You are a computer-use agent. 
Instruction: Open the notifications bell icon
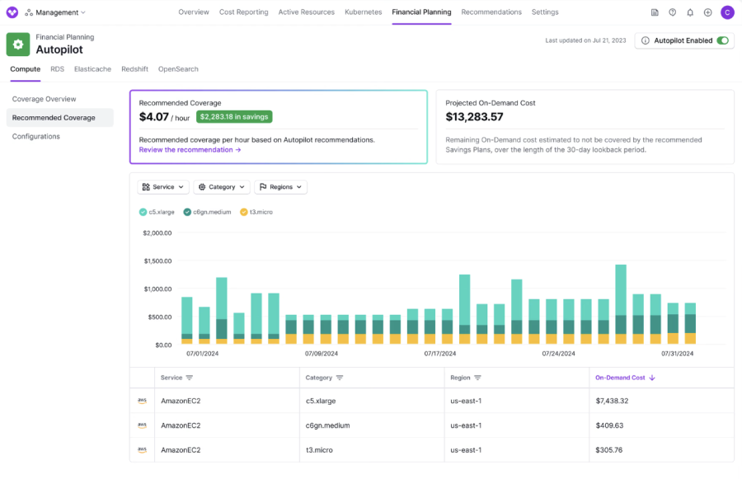point(690,12)
